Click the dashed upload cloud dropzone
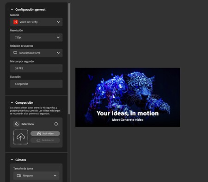 click(x=21, y=137)
